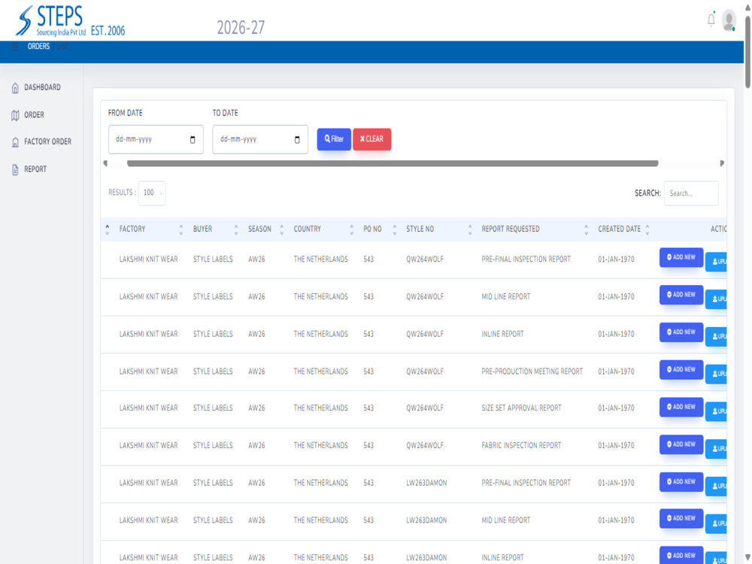
Task: Open the Factory Order menu item
Action: coord(47,141)
